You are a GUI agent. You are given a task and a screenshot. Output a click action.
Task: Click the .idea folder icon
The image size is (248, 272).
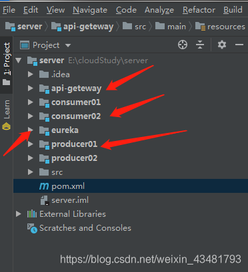[x=44, y=74]
